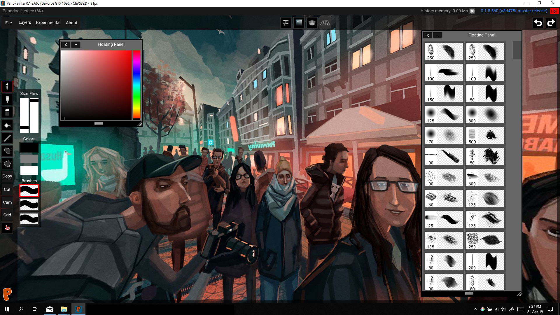Collapse the color picker floating panel
Image resolution: width=560 pixels, height=315 pixels.
pyautogui.click(x=76, y=45)
